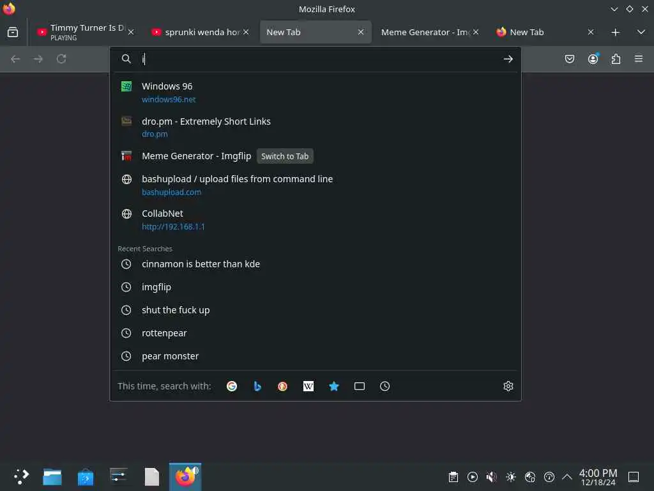The height and width of the screenshot is (491, 654).
Task: Expand hidden system tray icons arrow
Action: tap(567, 477)
